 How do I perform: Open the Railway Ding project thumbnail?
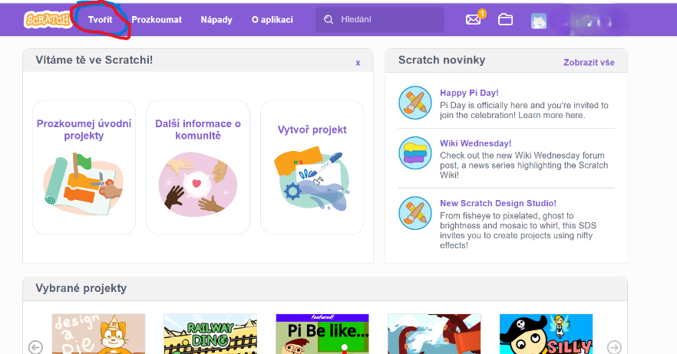210,334
